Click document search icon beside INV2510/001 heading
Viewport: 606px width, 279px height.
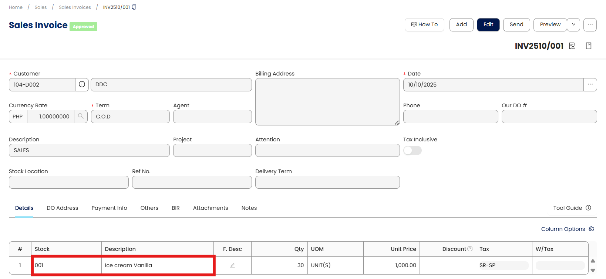(x=572, y=46)
